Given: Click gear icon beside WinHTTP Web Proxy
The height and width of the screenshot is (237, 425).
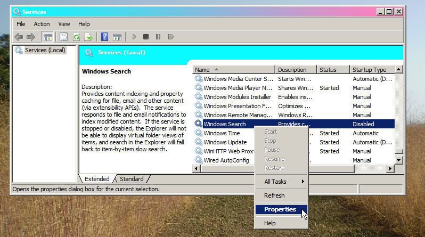Looking at the screenshot, I should pyautogui.click(x=199, y=151).
